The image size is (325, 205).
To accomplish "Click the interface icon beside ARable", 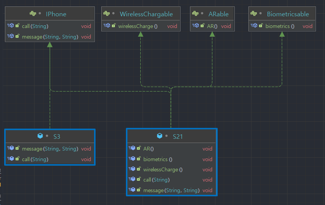I will coord(195,14).
